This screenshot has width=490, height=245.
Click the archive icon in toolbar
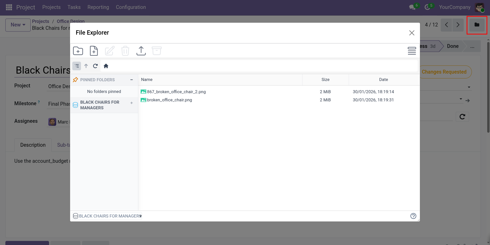tap(157, 51)
